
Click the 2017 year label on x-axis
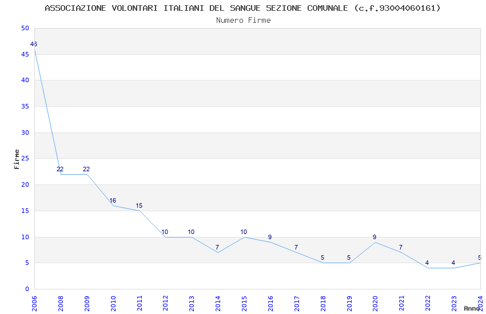pyautogui.click(x=297, y=303)
